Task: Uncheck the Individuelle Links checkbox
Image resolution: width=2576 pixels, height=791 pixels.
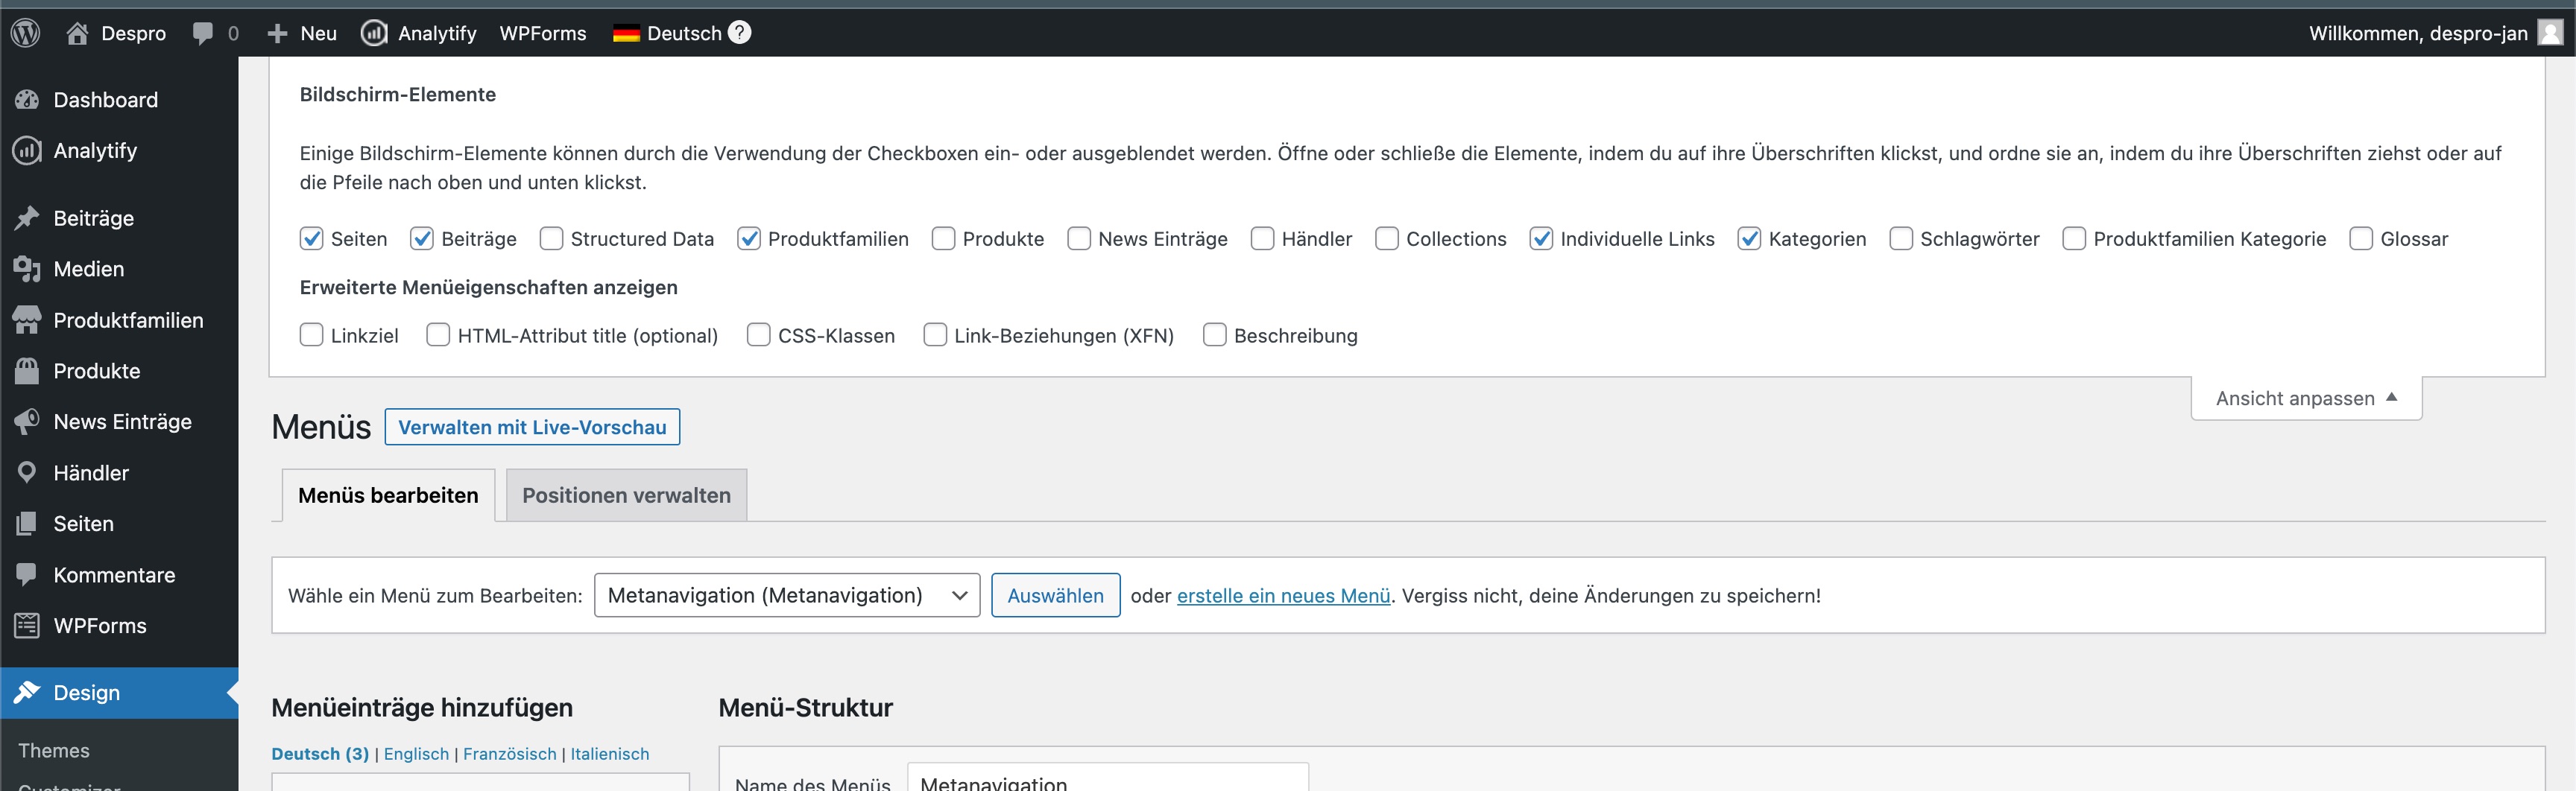Action: pyautogui.click(x=1541, y=238)
